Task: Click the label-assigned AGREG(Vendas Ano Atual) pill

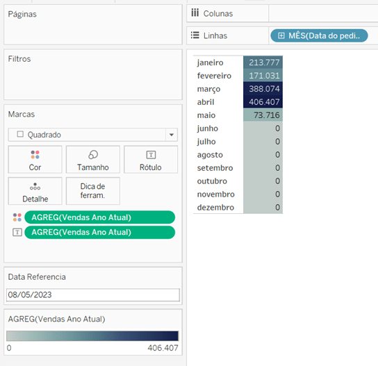Action: pyautogui.click(x=100, y=232)
